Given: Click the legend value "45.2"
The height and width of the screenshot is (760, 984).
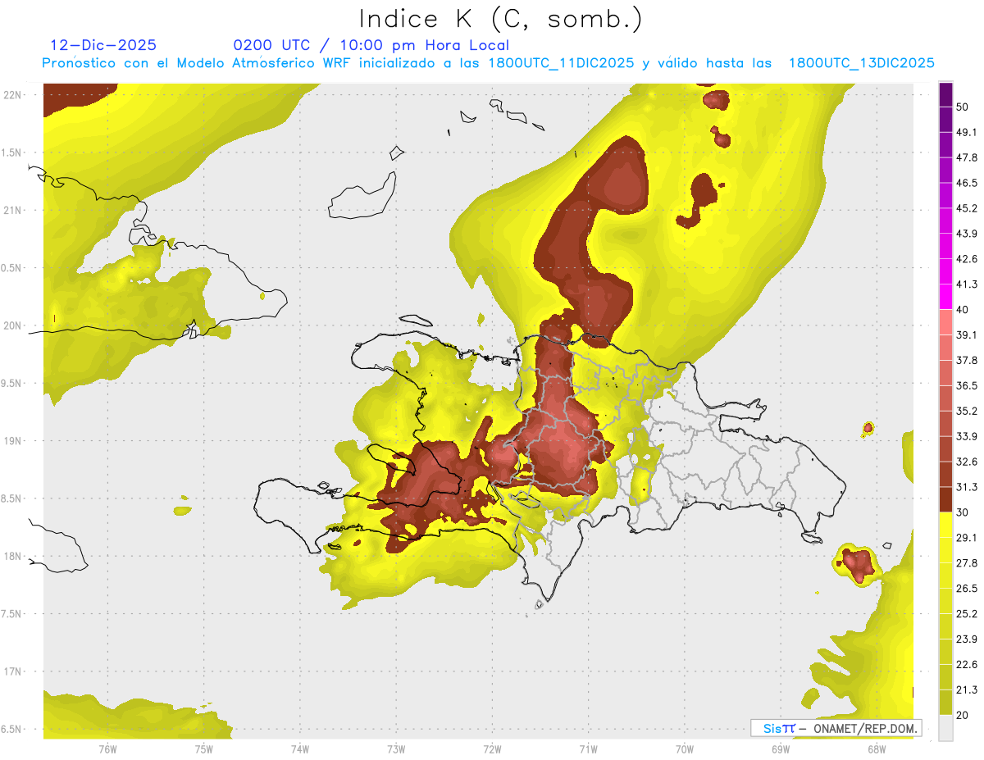Looking at the screenshot, I should click(967, 208).
